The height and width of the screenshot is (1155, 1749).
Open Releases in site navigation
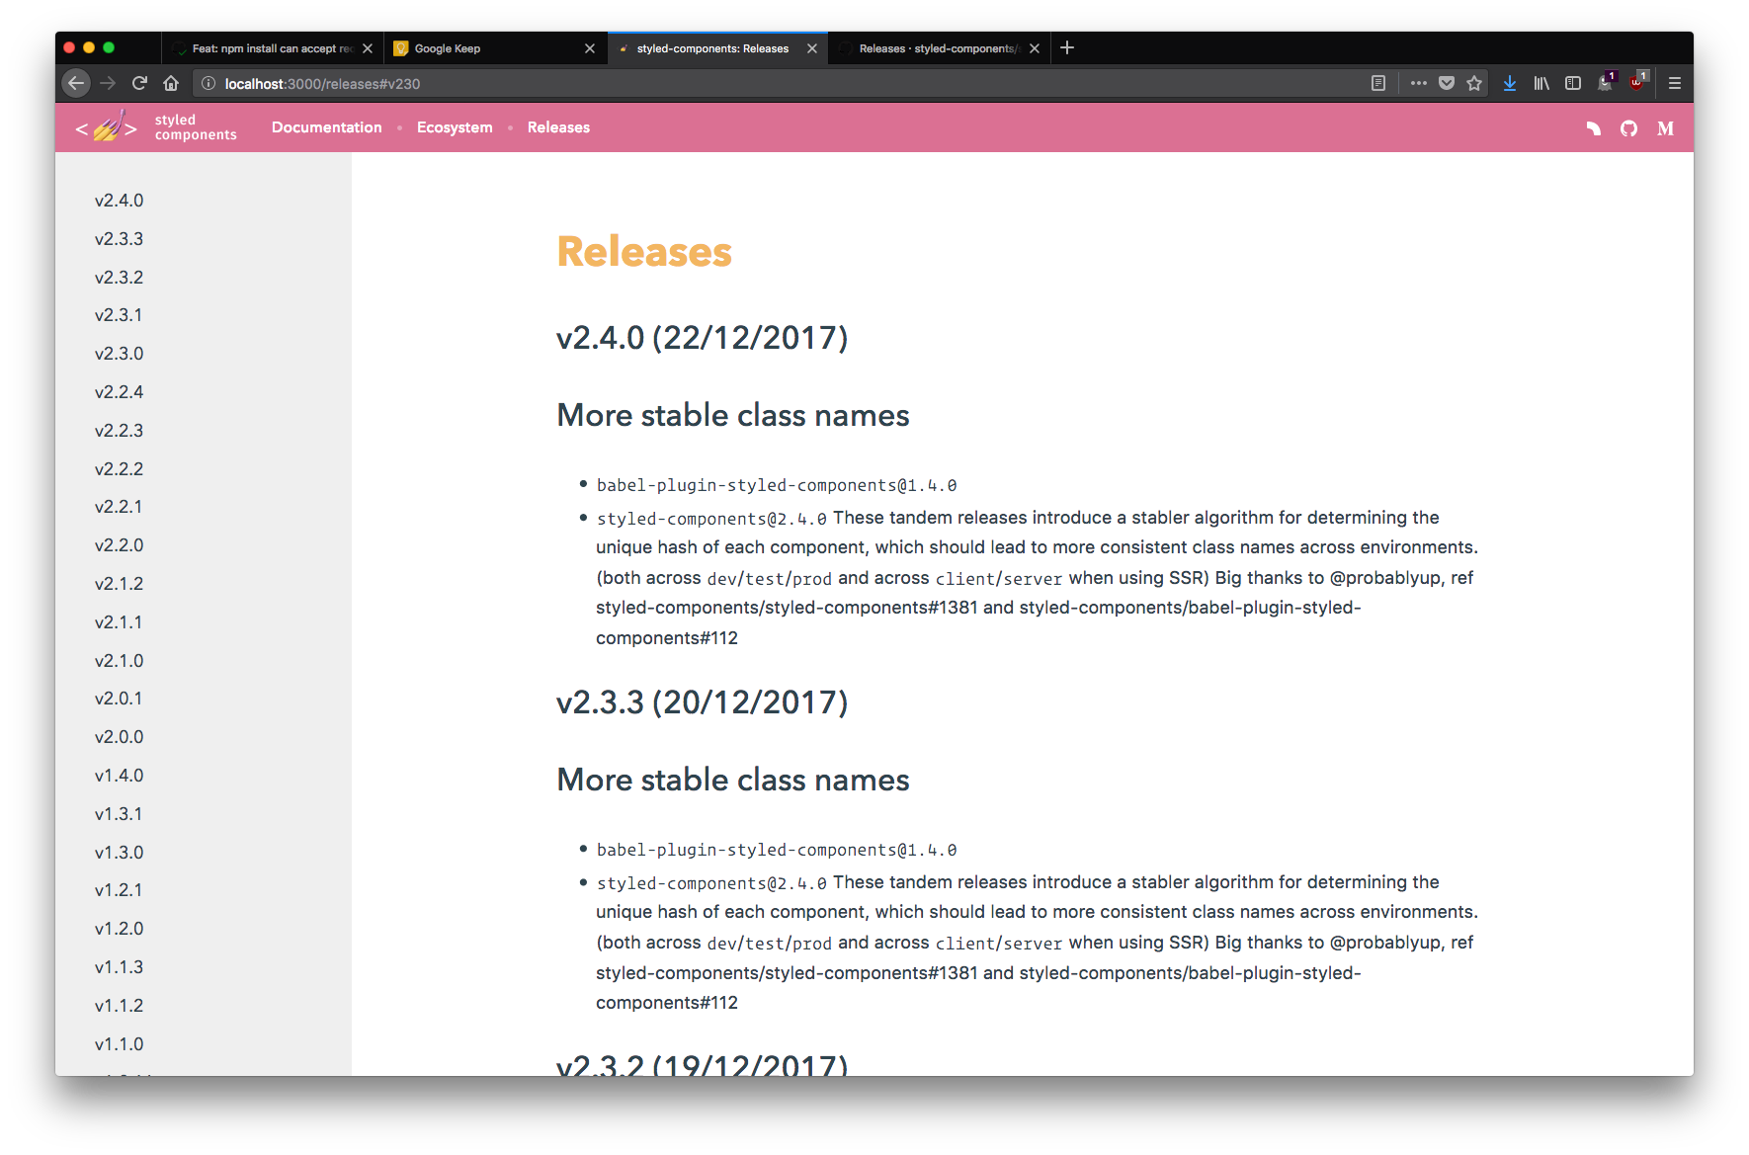[x=558, y=127]
